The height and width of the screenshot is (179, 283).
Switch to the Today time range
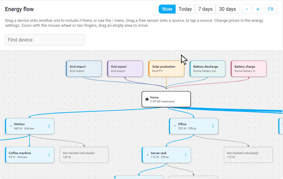click(185, 9)
